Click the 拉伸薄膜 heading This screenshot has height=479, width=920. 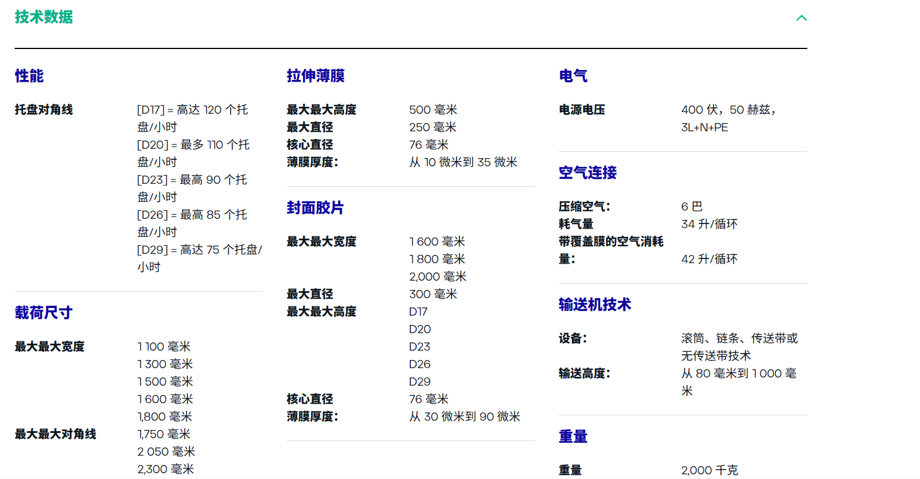pos(315,76)
